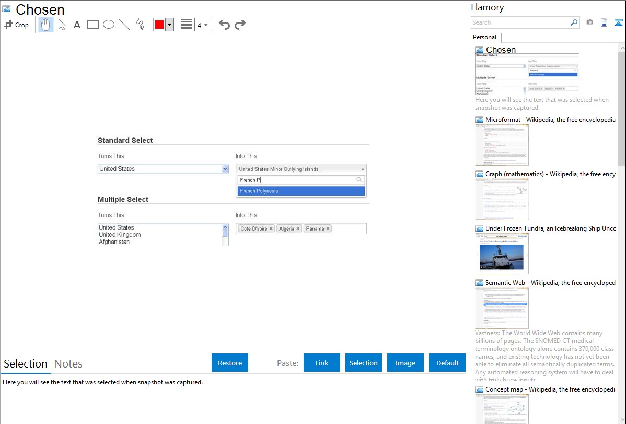Pick the rectangle shape tool
Viewport: 626px width, 424px height.
coord(93,25)
